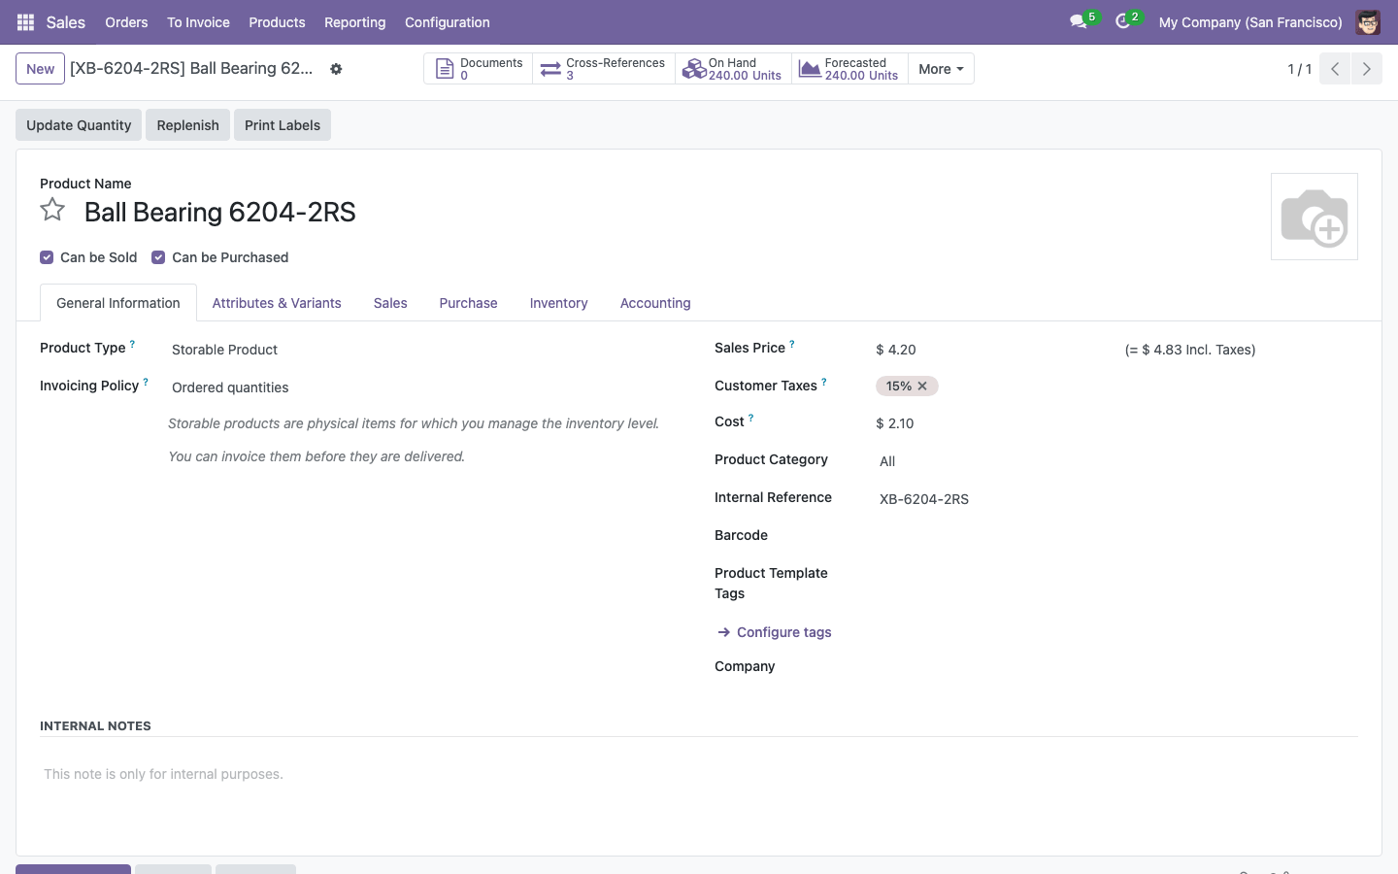This screenshot has width=1398, height=874.
Task: Open the gear actions menu beside product title
Action: click(336, 69)
